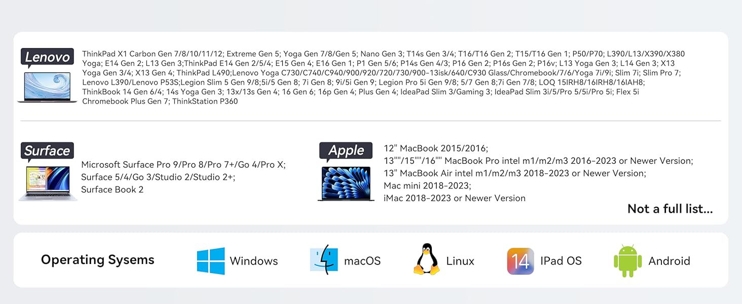Click the "macOS" text label
Viewport: 742px width, 304px height.
362,261
